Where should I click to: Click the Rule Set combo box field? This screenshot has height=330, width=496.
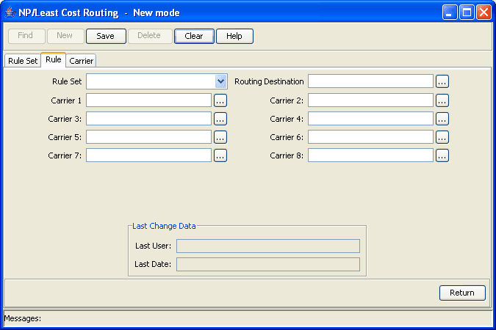157,81
